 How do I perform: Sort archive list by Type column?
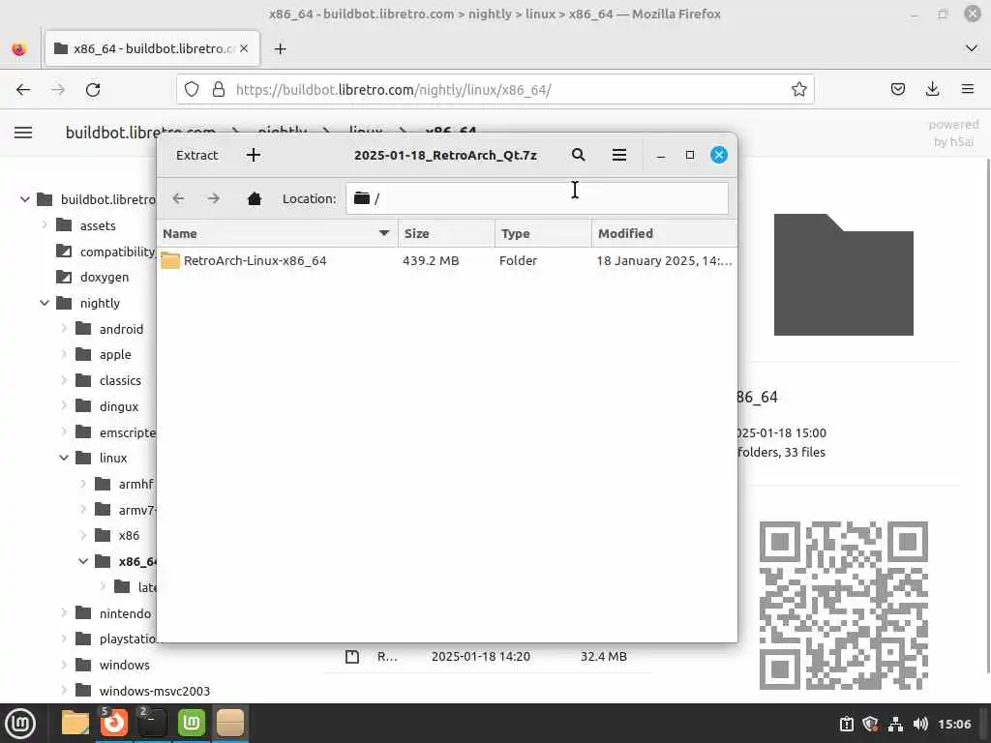pos(543,233)
